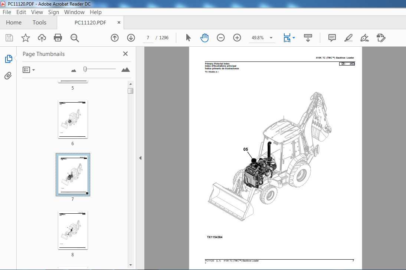This screenshot has height=270, width=406.
Task: Select the arrow selection tool
Action: tap(188, 38)
